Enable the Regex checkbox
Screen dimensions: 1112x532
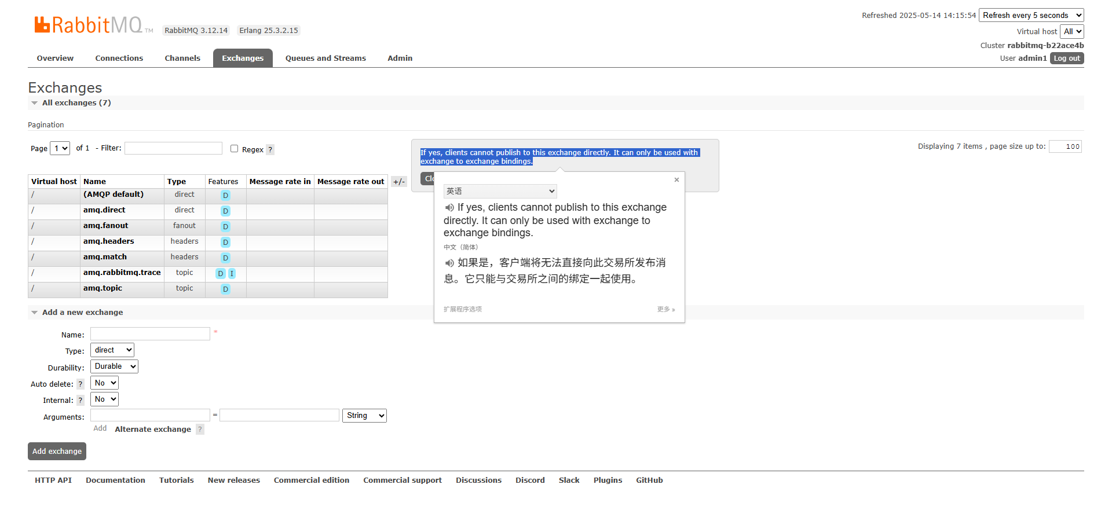tap(235, 149)
